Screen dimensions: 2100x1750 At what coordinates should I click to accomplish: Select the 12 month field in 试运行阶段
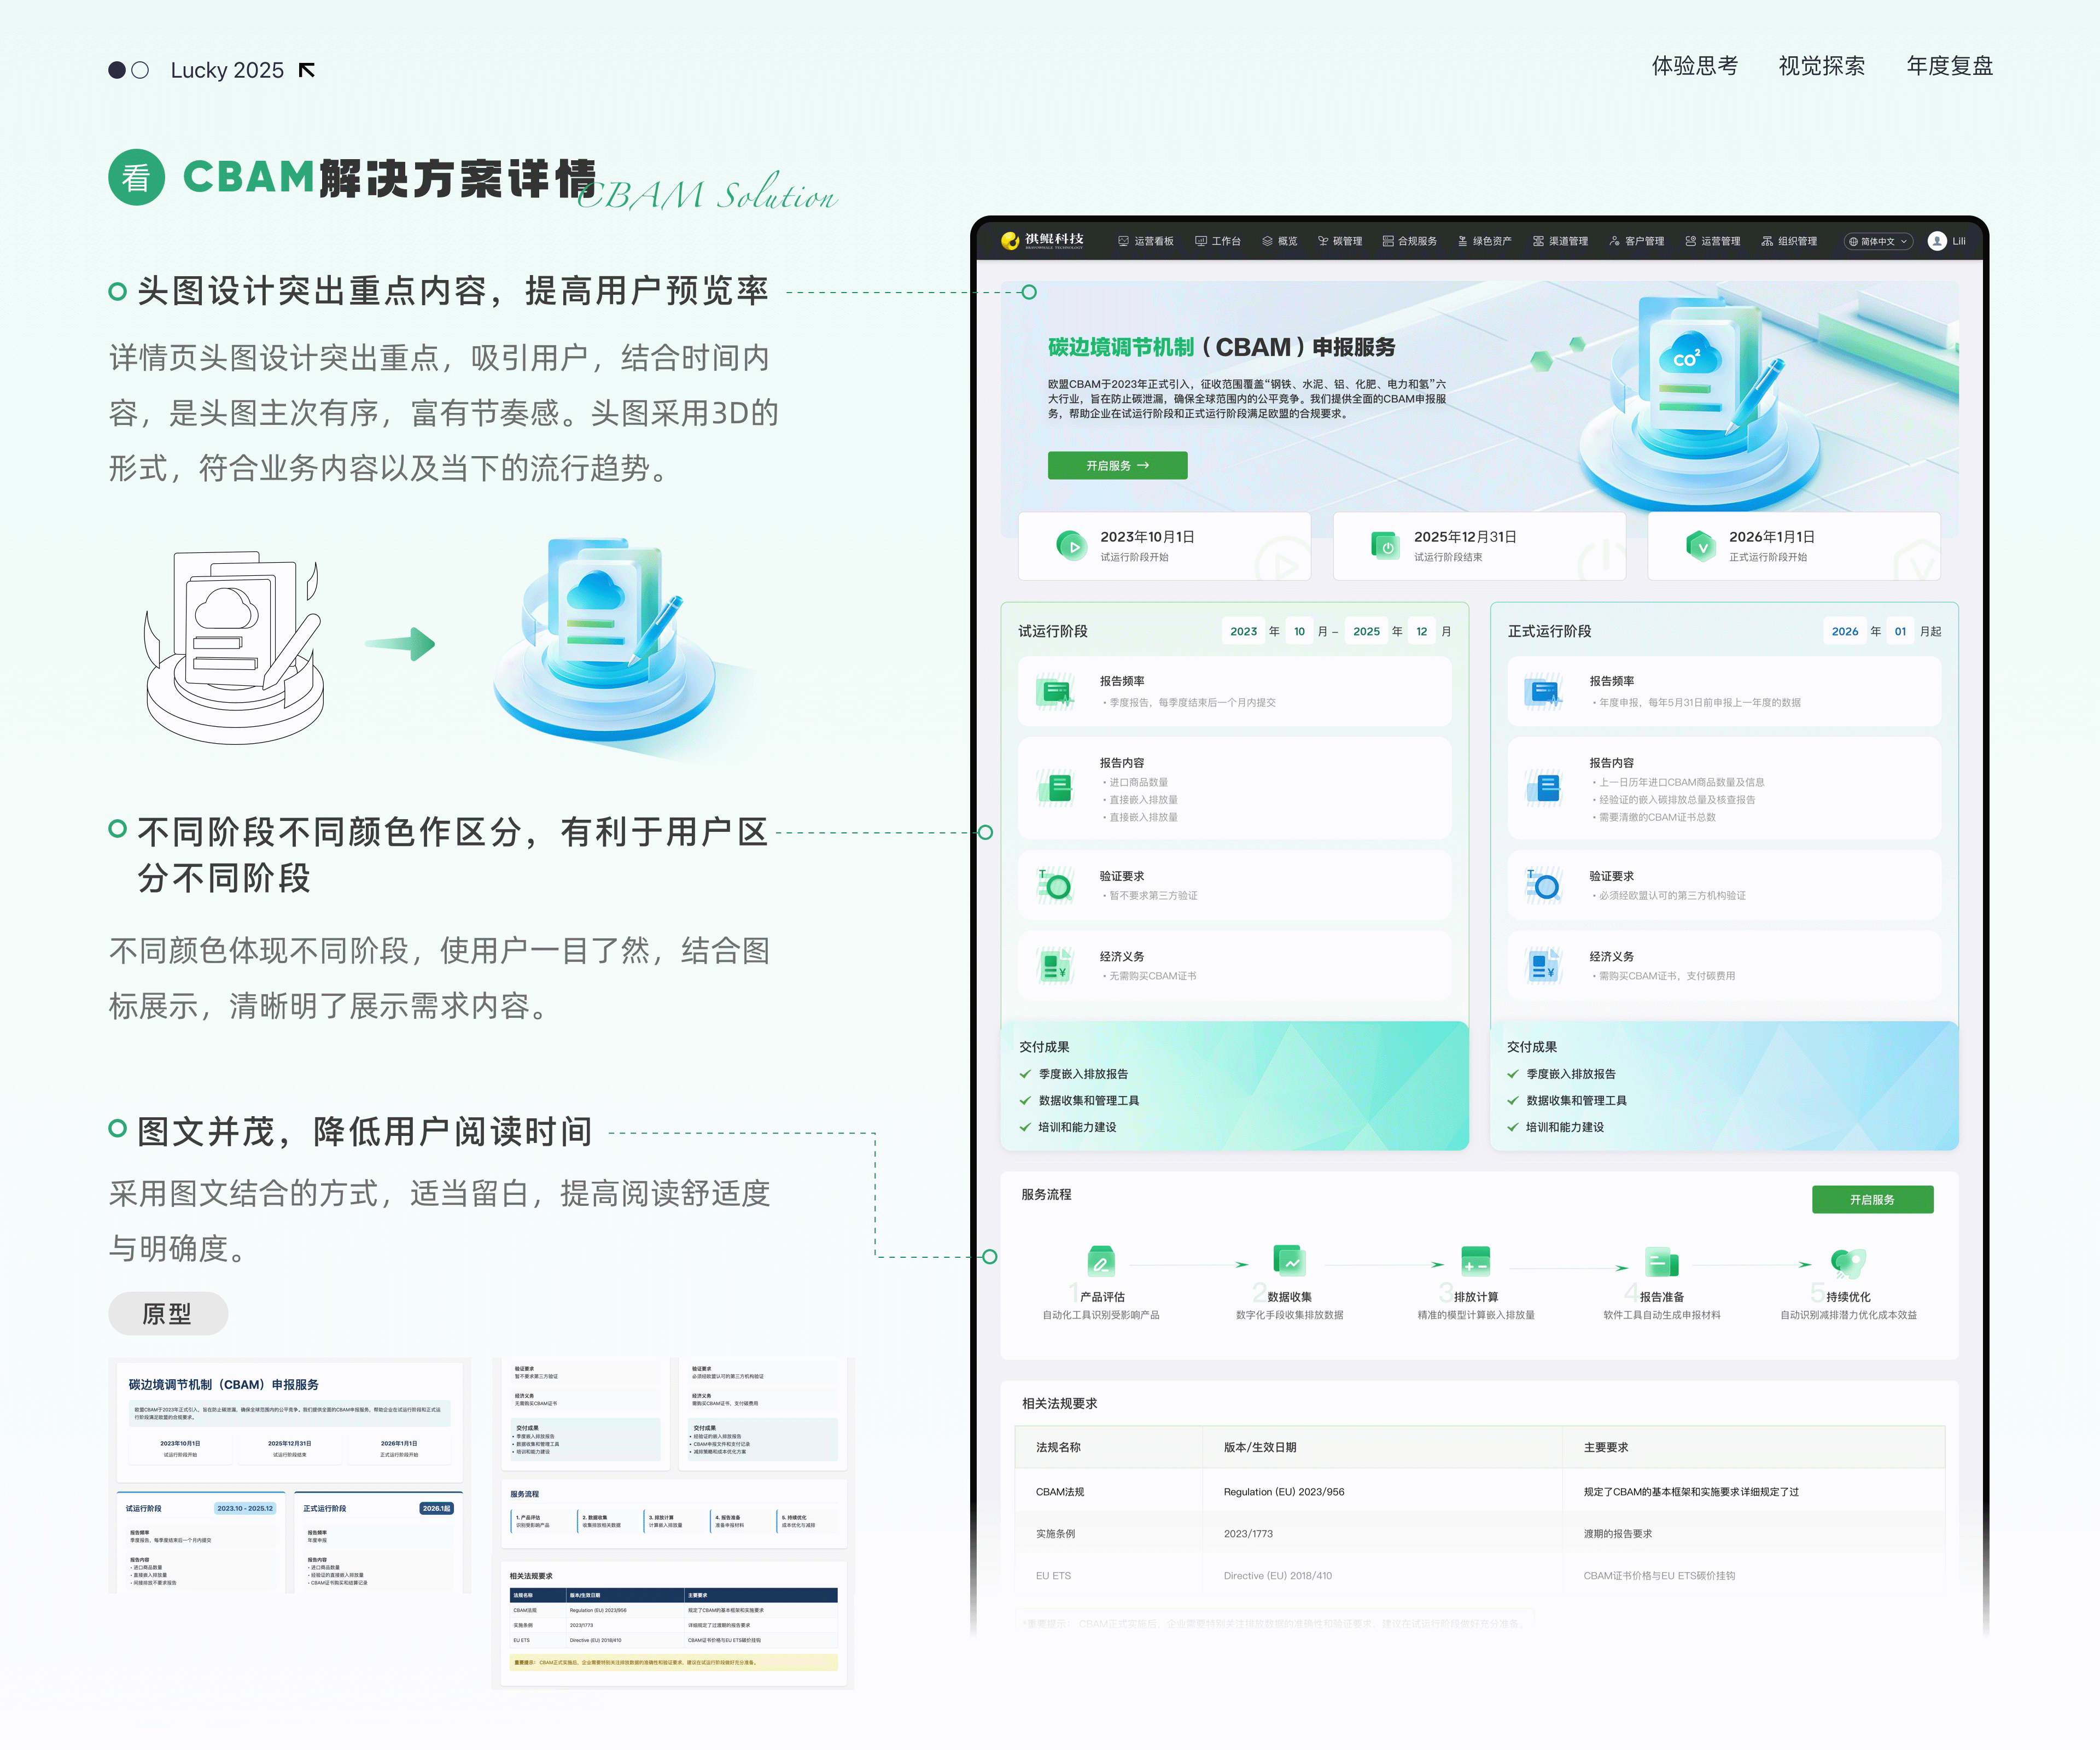[x=1421, y=631]
